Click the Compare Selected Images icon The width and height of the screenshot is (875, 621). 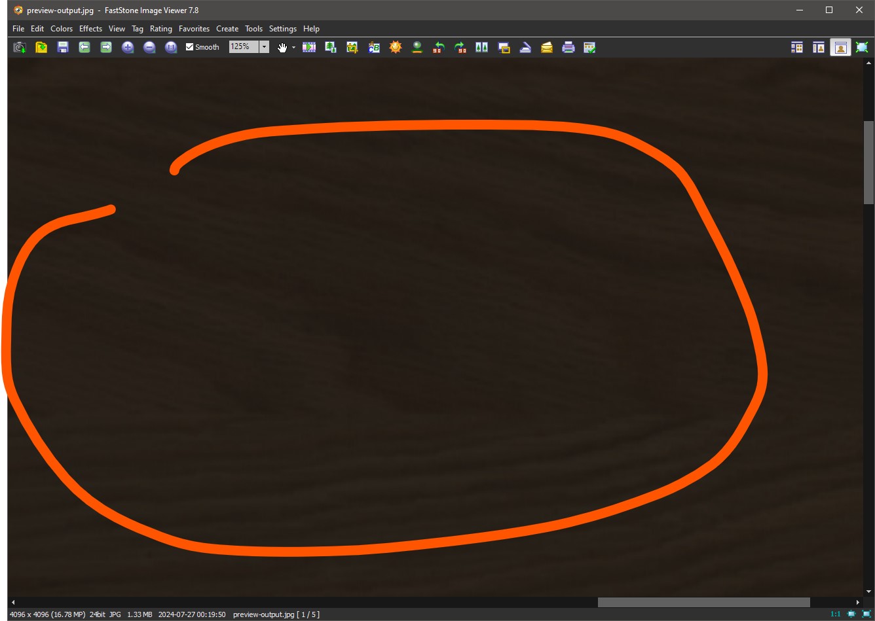482,47
